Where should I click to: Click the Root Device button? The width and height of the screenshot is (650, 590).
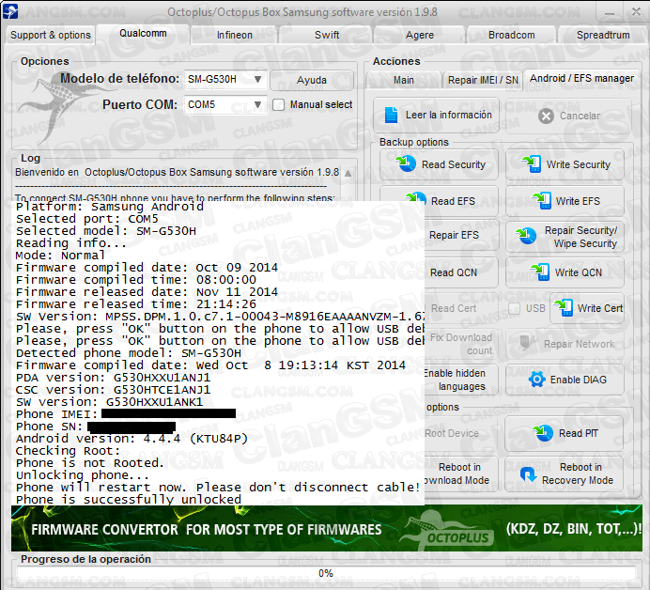[452, 433]
